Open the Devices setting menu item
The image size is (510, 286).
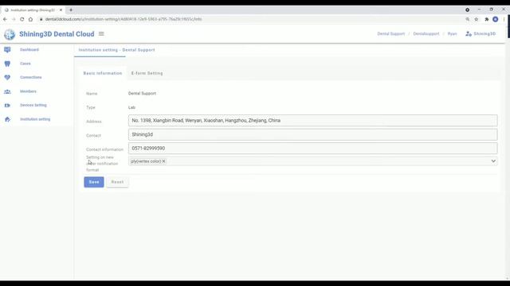tap(33, 106)
